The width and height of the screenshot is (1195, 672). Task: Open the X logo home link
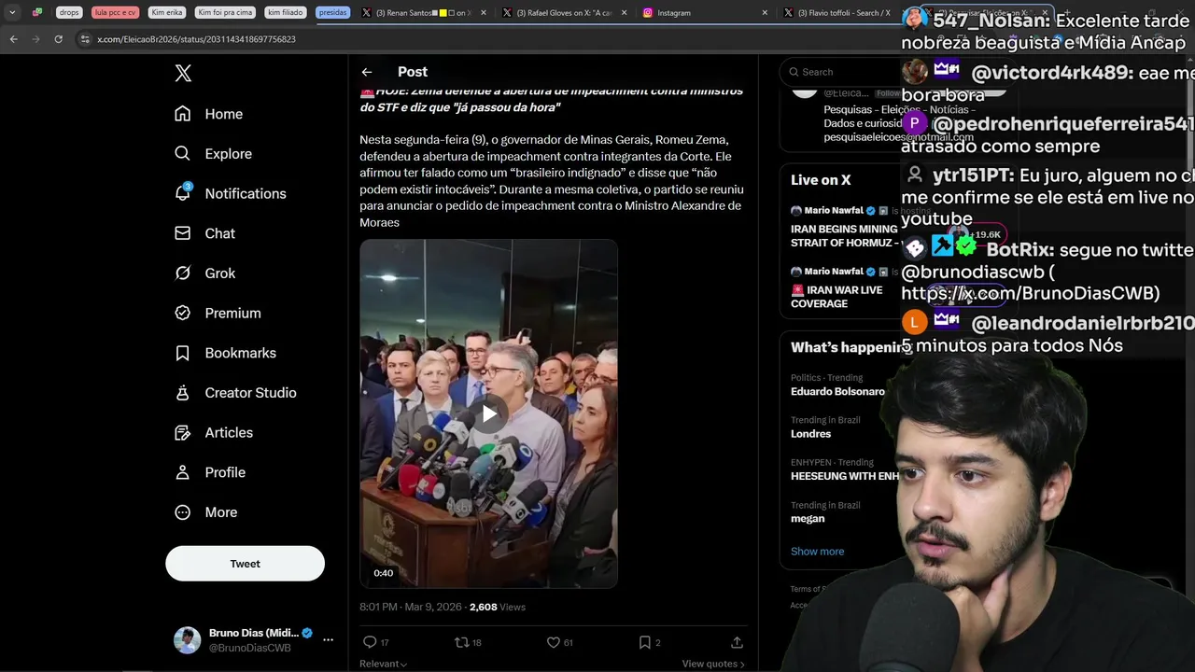pyautogui.click(x=183, y=74)
